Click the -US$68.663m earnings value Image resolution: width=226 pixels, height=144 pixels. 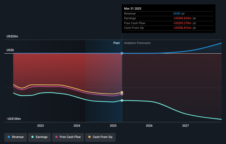182,18
